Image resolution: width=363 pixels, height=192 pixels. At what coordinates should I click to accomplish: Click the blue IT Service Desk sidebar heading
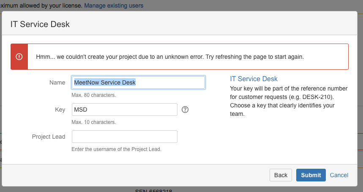click(x=254, y=79)
